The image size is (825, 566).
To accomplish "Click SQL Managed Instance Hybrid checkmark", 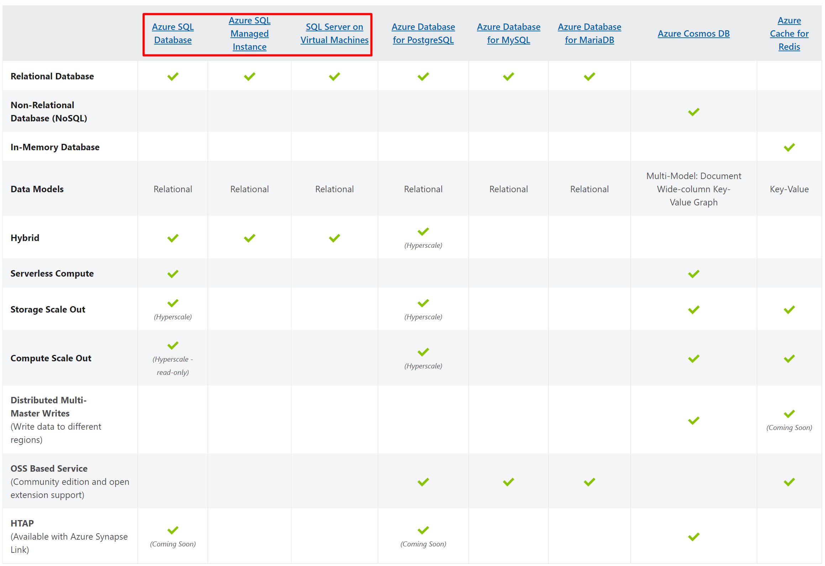I will [x=249, y=238].
